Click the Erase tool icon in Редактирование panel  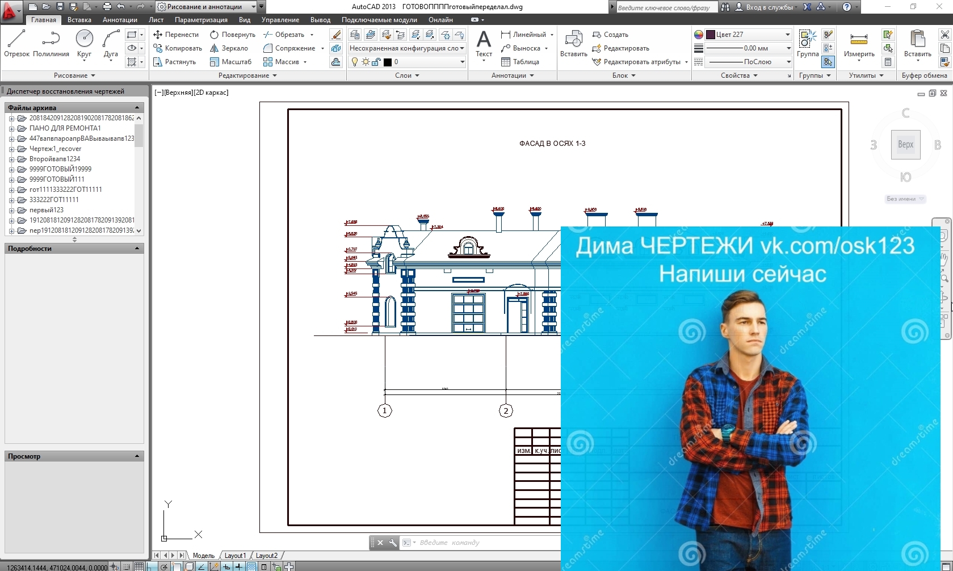(336, 35)
